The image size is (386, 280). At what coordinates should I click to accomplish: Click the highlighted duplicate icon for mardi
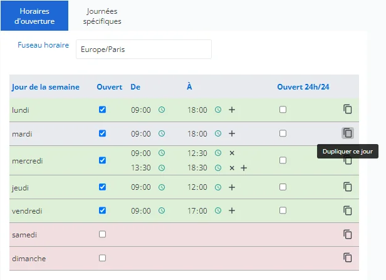pos(347,133)
